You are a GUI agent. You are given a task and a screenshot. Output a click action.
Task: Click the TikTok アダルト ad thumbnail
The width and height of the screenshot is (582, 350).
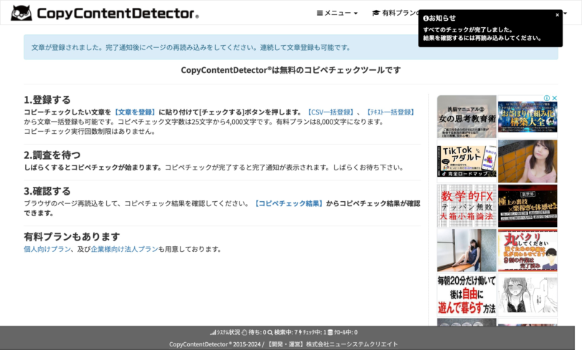click(x=467, y=161)
